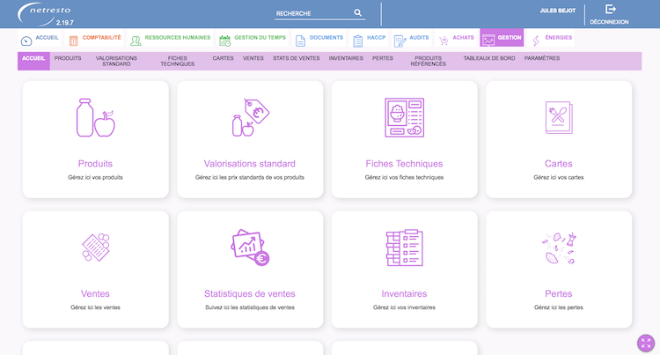Click the search magnifying glass icon
660x355 pixels.
point(358,13)
